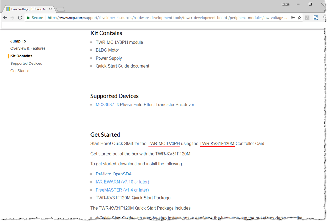The width and height of the screenshot is (327, 221).
Task: Click the Robin profile name button
Action: [x=285, y=4]
